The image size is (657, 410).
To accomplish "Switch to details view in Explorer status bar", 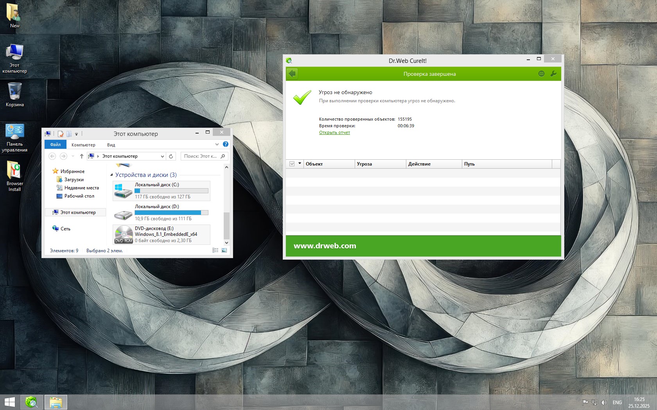I will 215,250.
